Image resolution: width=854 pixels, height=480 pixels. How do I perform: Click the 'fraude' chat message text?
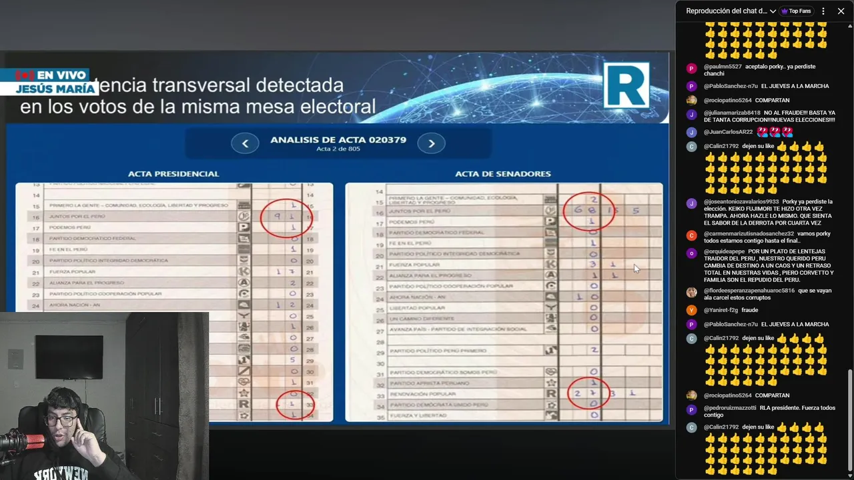(x=751, y=310)
